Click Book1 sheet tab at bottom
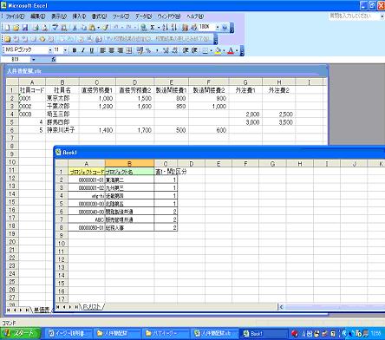The height and width of the screenshot is (340, 385). point(92,307)
